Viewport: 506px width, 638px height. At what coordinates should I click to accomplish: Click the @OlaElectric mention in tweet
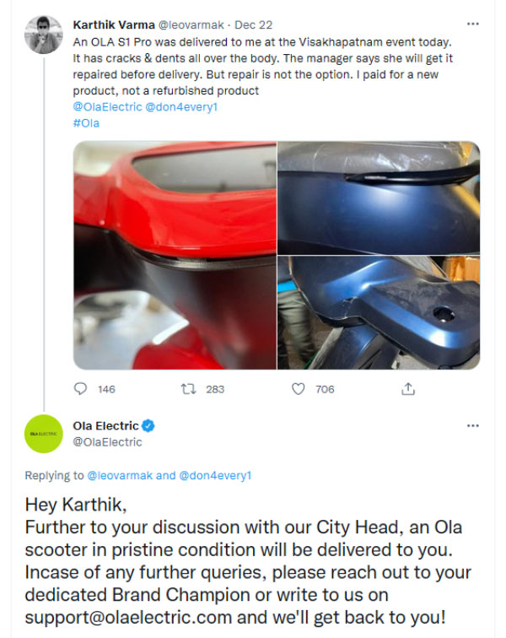(x=106, y=107)
